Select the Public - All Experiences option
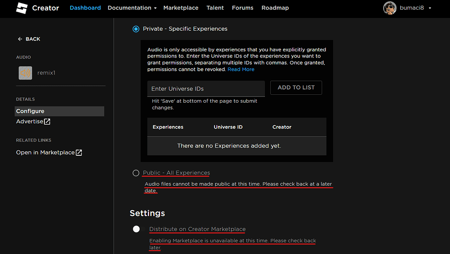The image size is (450, 254). click(136, 173)
